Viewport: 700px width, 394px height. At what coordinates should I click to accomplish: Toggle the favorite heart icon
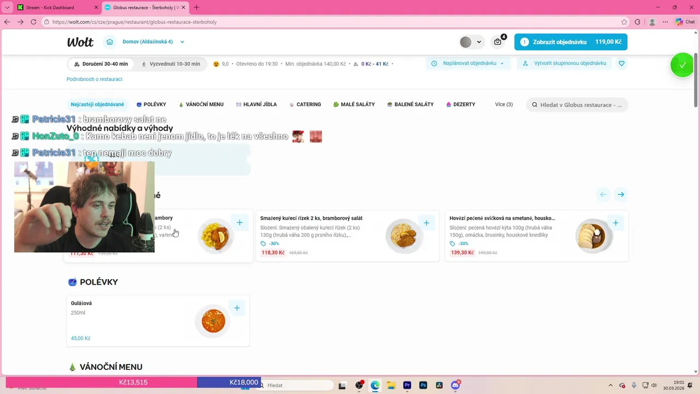click(x=621, y=63)
